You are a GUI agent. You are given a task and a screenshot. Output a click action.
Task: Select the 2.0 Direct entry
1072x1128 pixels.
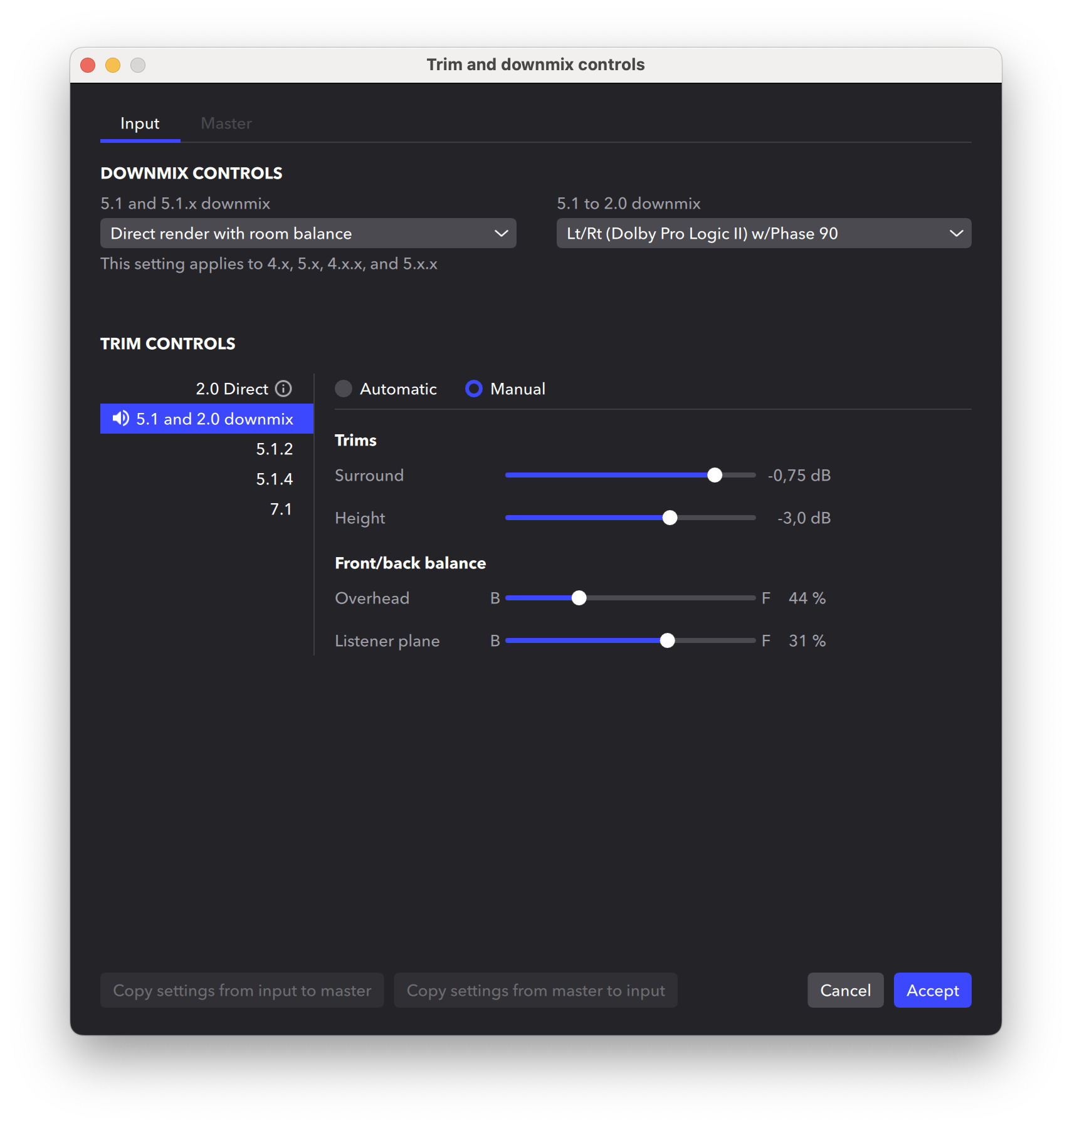coord(232,389)
